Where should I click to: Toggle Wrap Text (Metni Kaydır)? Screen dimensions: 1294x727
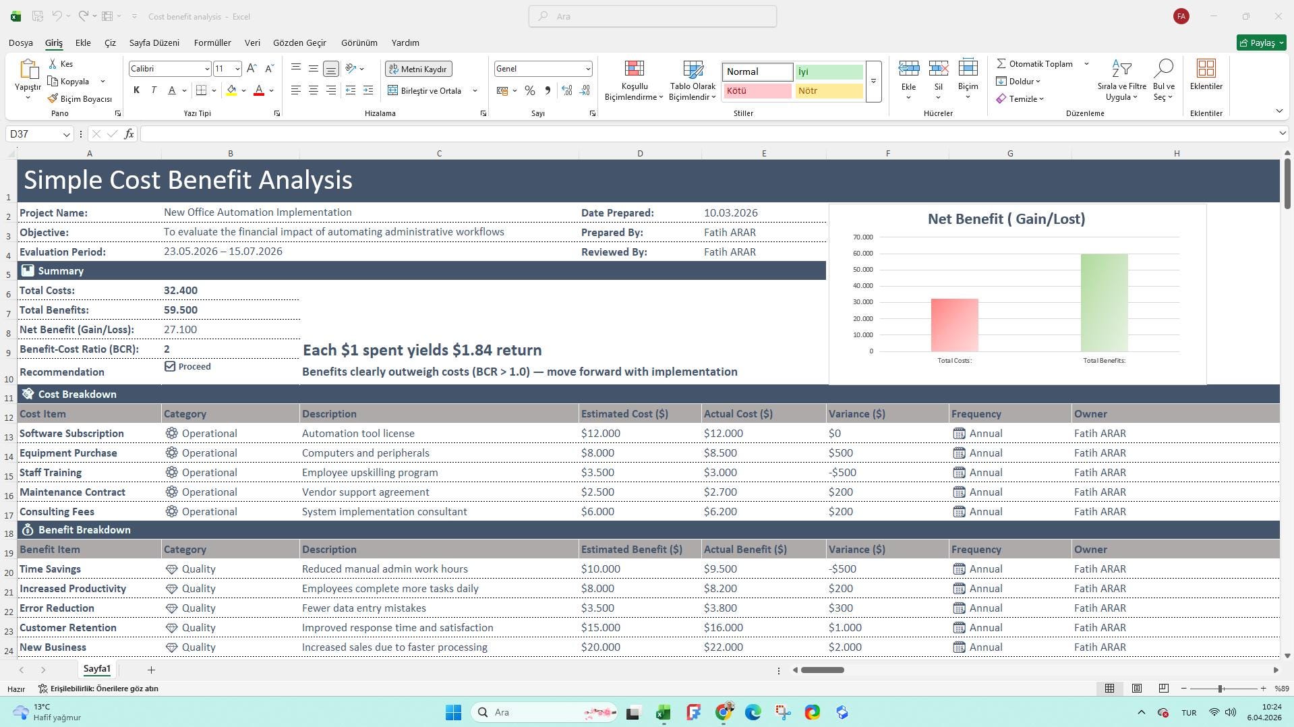(419, 69)
